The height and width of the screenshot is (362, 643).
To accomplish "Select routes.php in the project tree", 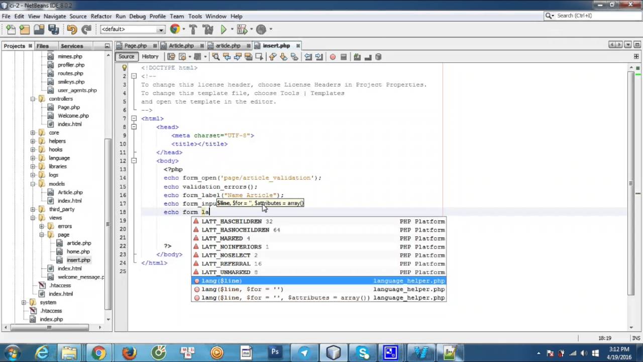I will [x=70, y=73].
